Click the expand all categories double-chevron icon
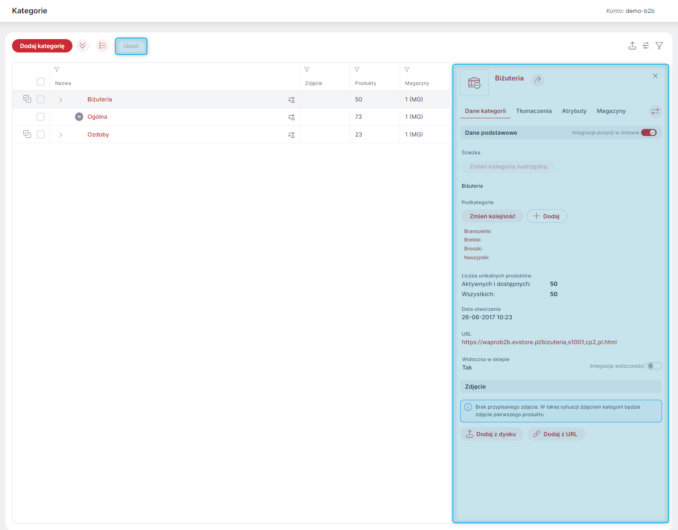678x530 pixels. pyautogui.click(x=82, y=46)
